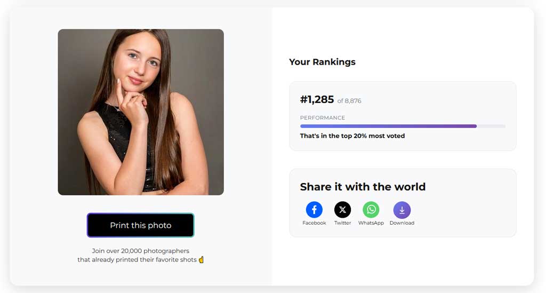Click the #1,285 ranking number
546x293 pixels.
click(317, 100)
